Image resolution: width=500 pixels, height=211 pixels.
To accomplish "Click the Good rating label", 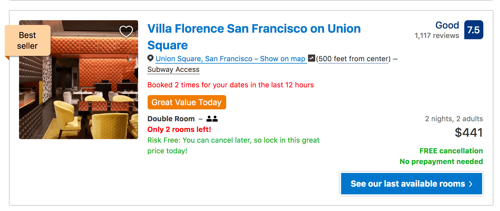I will (447, 25).
